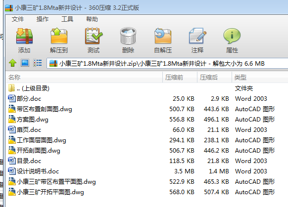288x207 pixels.
Task: Select file name 小康三矿带区布置平面图.dwg
Action: [56, 182]
